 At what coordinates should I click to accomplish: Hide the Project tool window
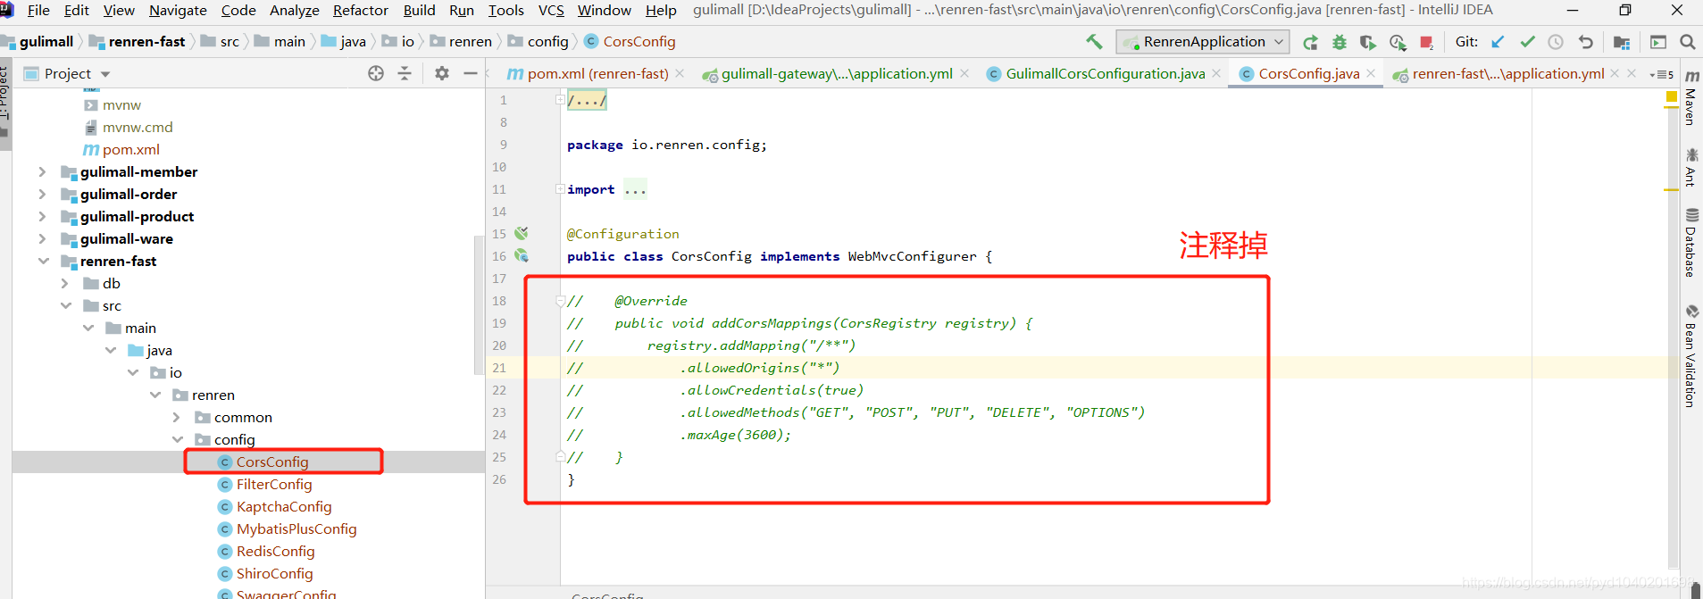(471, 73)
